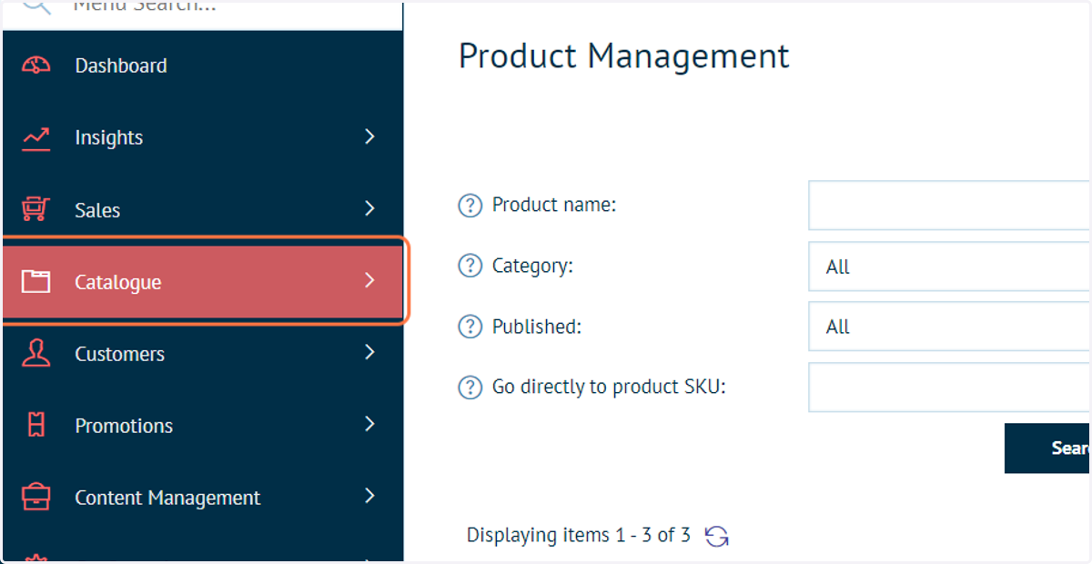Expand the Promotions submenu chevron

[369, 424]
